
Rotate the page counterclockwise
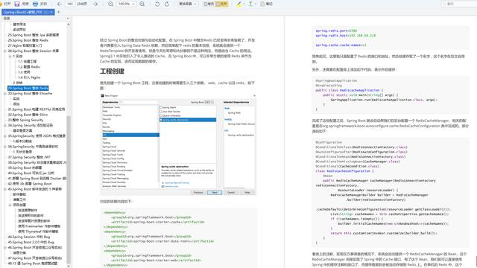click(157, 4)
